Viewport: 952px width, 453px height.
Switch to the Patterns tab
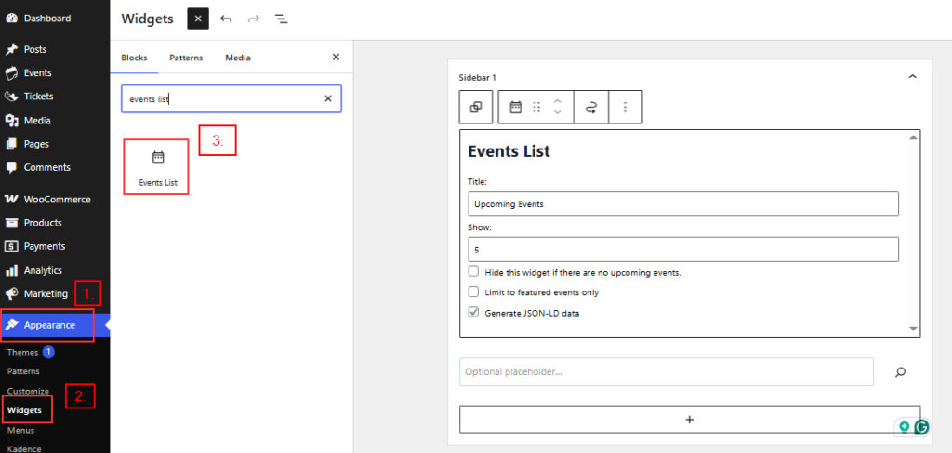pos(186,58)
